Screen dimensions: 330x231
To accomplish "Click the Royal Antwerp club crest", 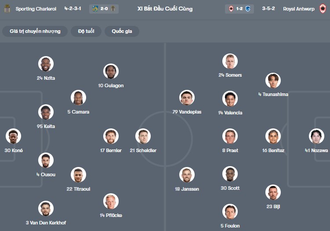I will click(x=323, y=9).
